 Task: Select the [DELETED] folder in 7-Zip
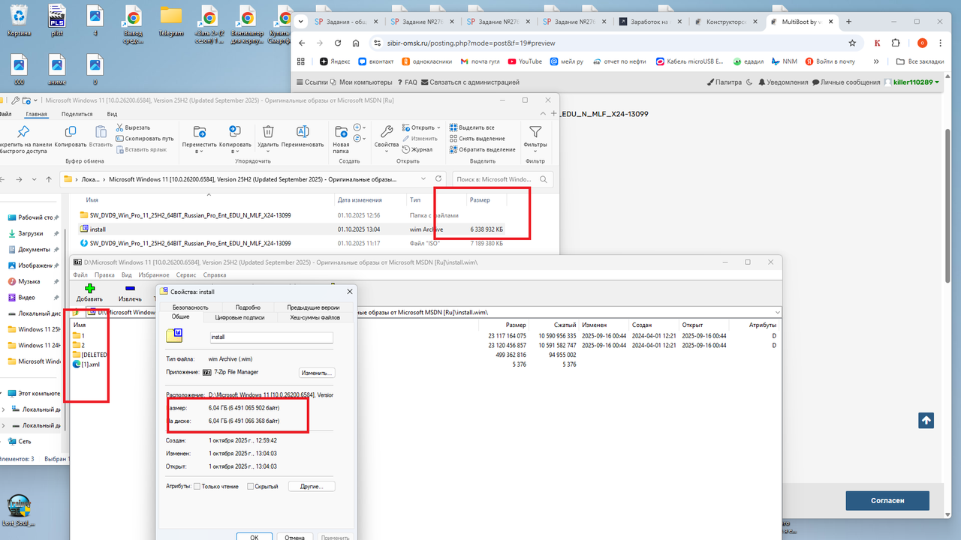(x=90, y=354)
